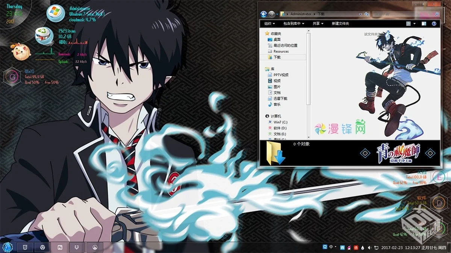The image size is (451, 253).
Task: Click the Explorer back arrow button
Action: point(264,14)
